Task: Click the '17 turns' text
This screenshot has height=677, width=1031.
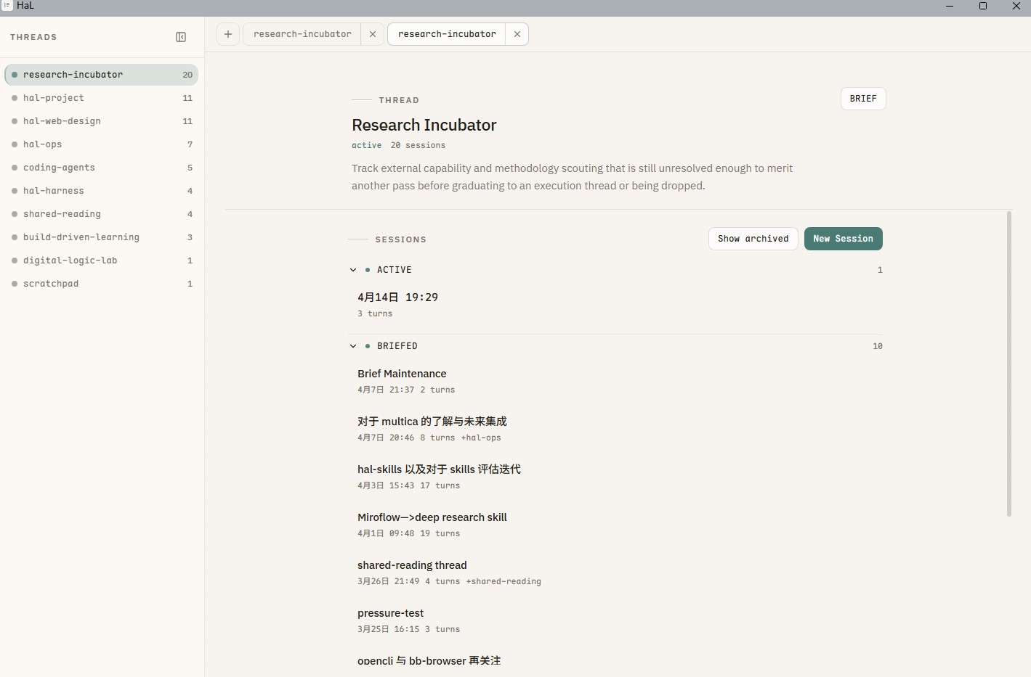Action: point(440,485)
